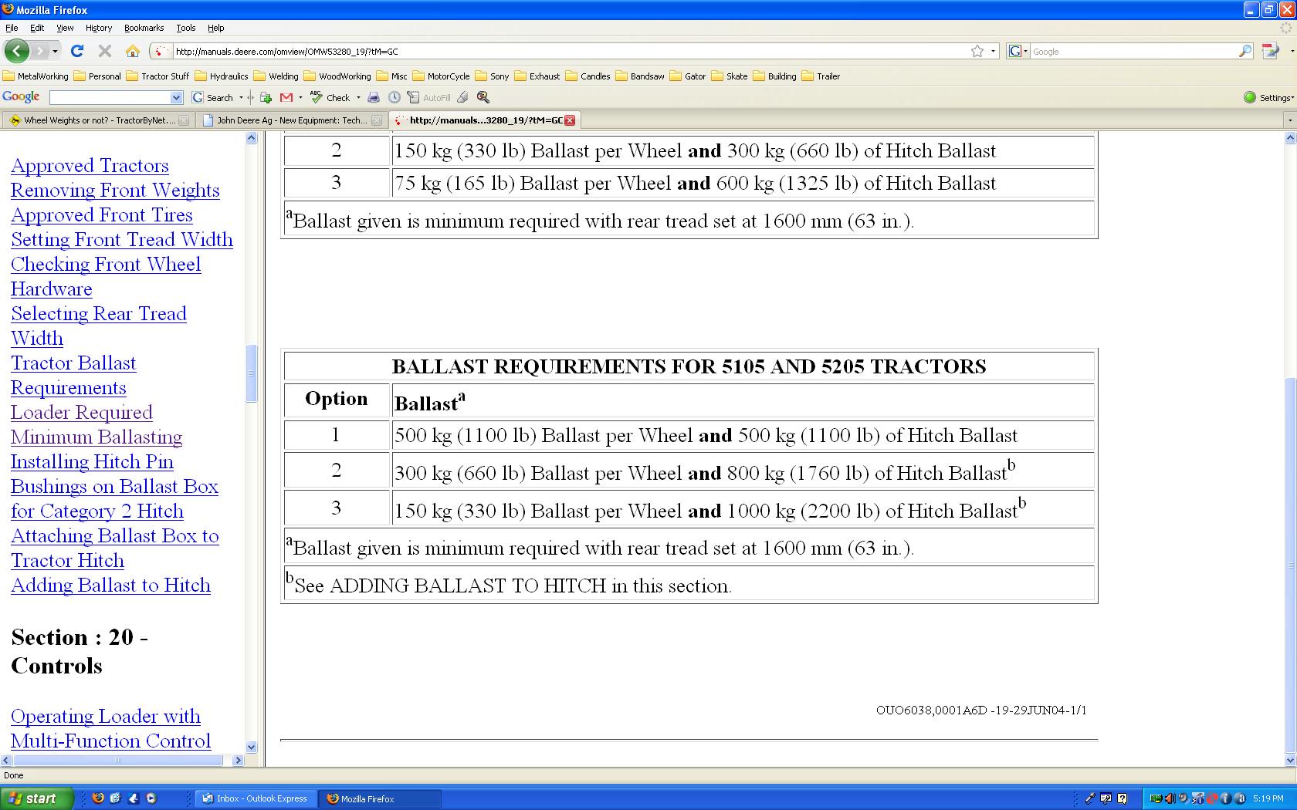
Task: Open the search engine selector dropdown
Action: point(1018,51)
